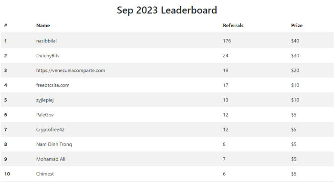Select the zyjlepiej name cell
This screenshot has width=334, height=182.
(x=45, y=100)
